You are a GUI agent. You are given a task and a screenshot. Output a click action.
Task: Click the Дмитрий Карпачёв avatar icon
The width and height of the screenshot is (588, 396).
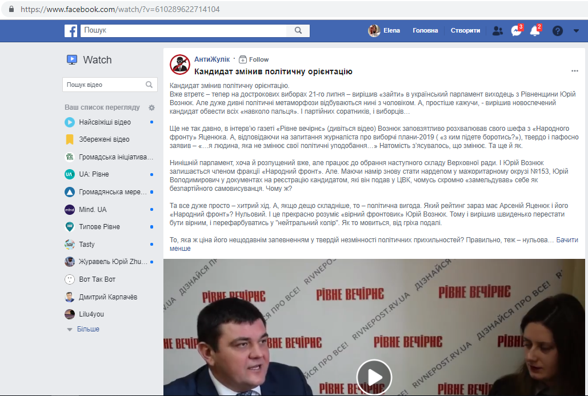pyautogui.click(x=70, y=297)
